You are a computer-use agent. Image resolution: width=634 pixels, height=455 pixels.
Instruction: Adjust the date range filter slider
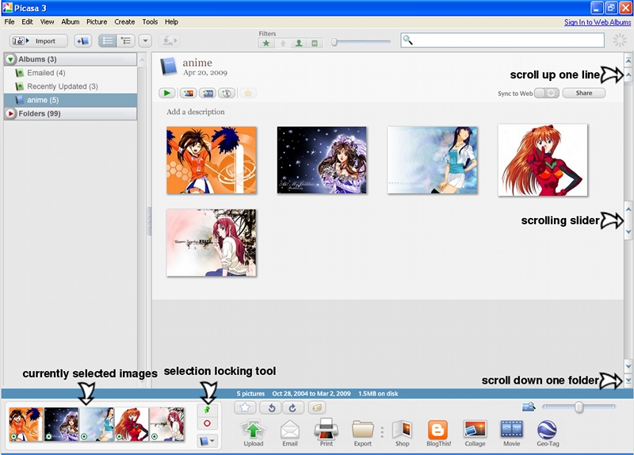coord(334,42)
